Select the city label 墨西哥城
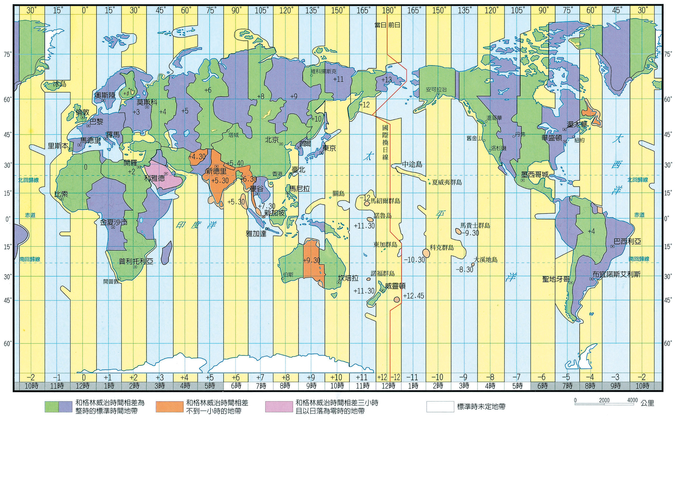This screenshot has width=675, height=502. (x=535, y=175)
